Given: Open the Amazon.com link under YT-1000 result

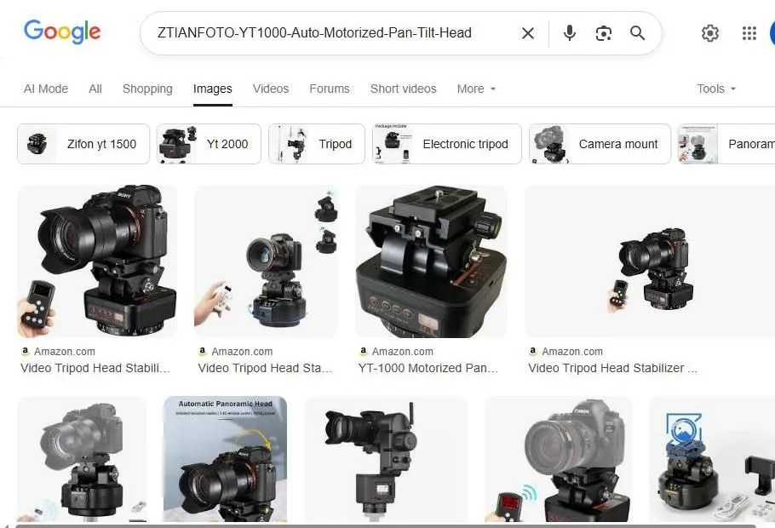Looking at the screenshot, I should coord(396,351).
